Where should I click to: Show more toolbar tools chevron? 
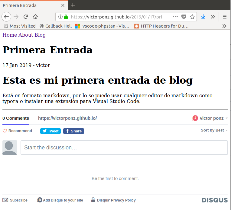pos(213,17)
